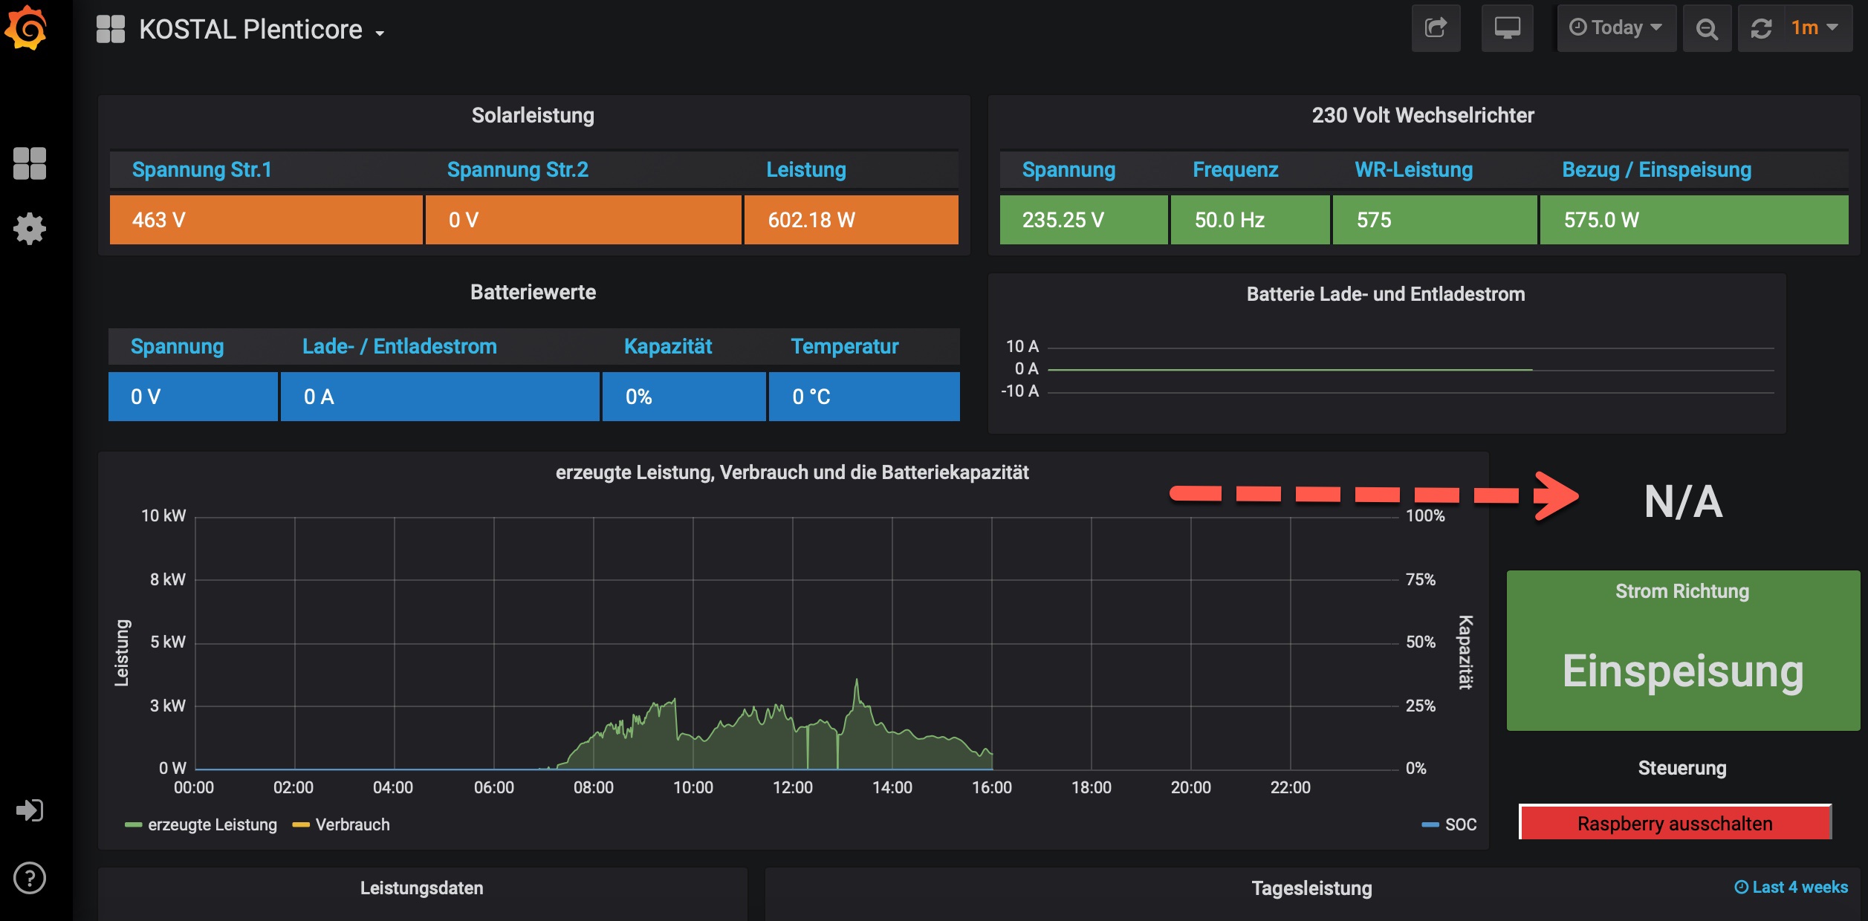Click the Last 4 weeks link
The height and width of the screenshot is (921, 1868).
tap(1791, 887)
